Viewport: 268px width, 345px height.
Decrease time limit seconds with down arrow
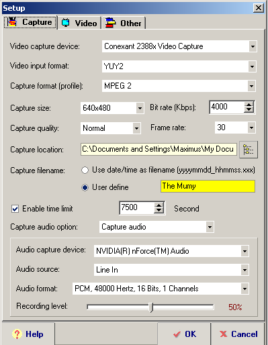click(159, 211)
